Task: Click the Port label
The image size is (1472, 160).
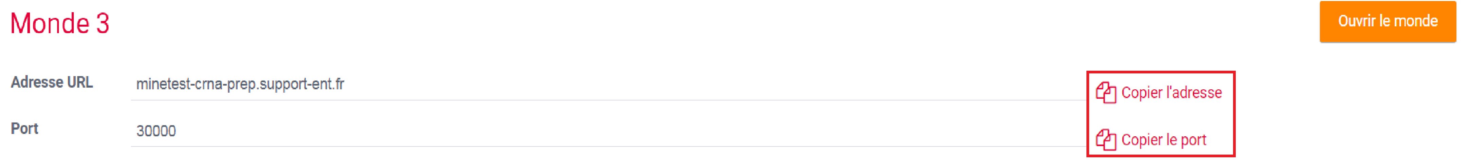Action: pyautogui.click(x=24, y=129)
